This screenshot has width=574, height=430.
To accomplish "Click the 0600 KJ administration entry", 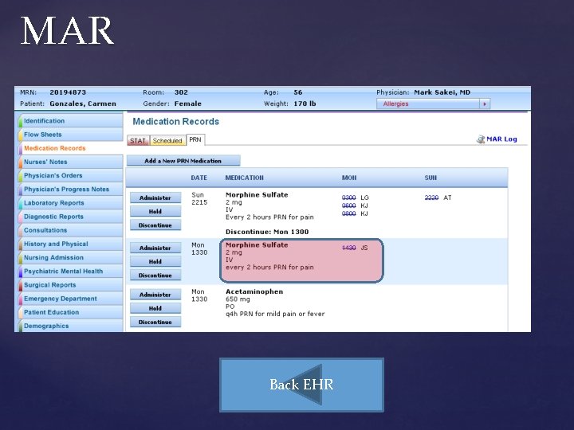I will 355,205.
